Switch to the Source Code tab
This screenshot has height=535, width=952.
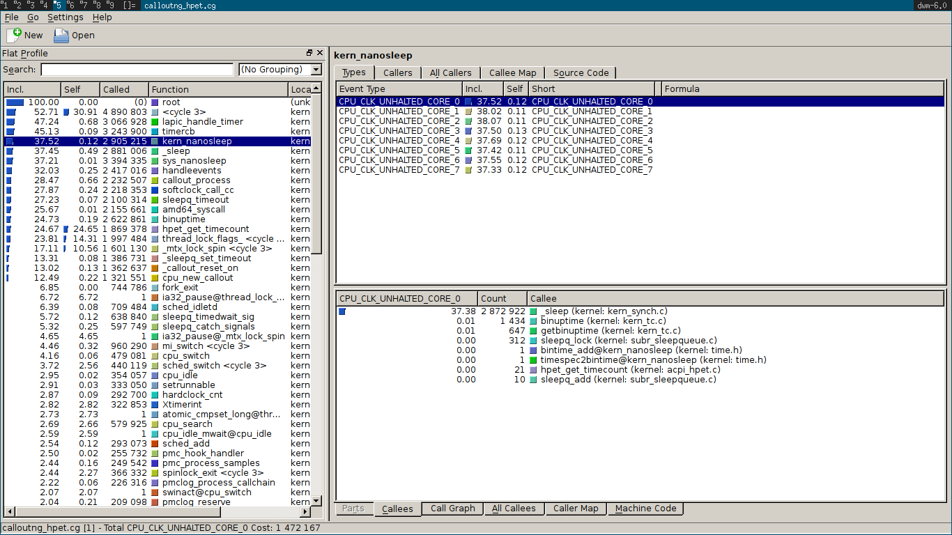(x=581, y=72)
